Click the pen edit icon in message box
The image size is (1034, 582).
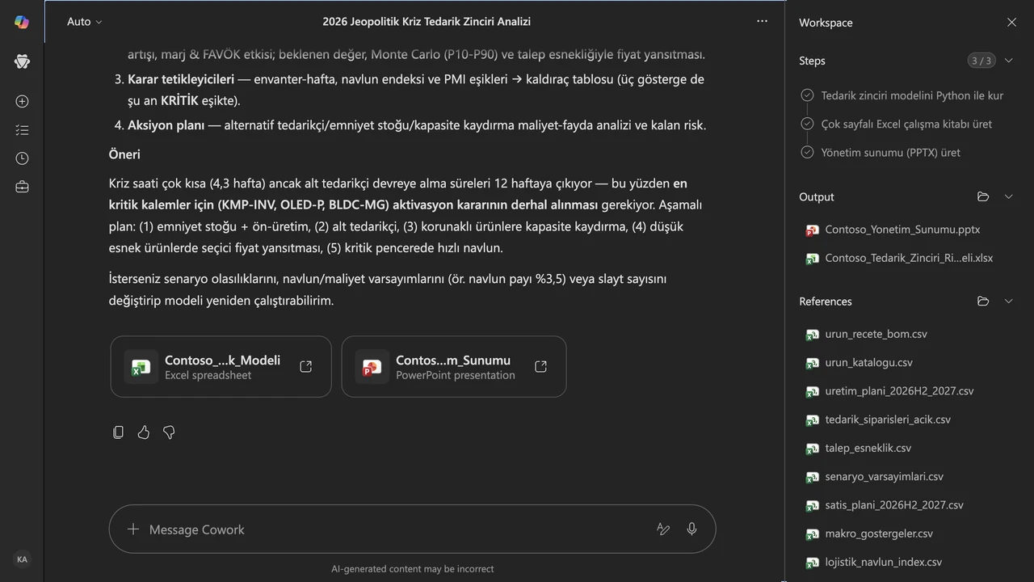click(x=663, y=529)
